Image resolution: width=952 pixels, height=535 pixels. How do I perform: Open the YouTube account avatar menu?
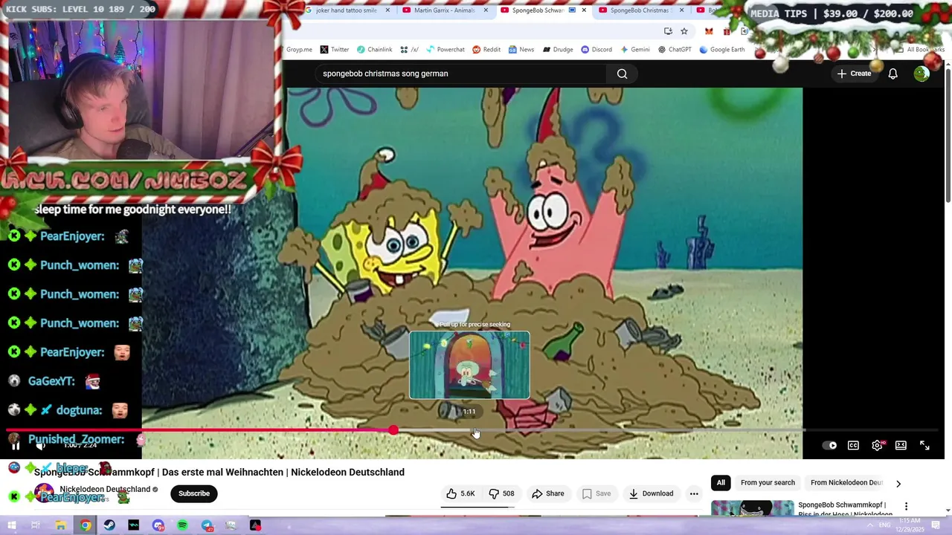(922, 74)
